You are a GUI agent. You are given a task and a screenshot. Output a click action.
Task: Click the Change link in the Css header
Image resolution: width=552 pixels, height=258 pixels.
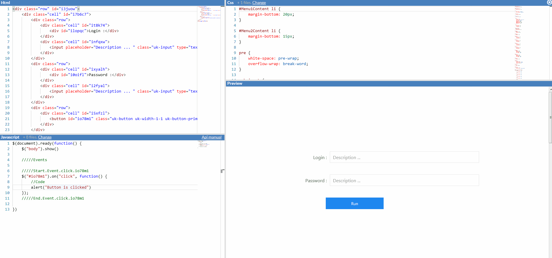click(x=259, y=3)
